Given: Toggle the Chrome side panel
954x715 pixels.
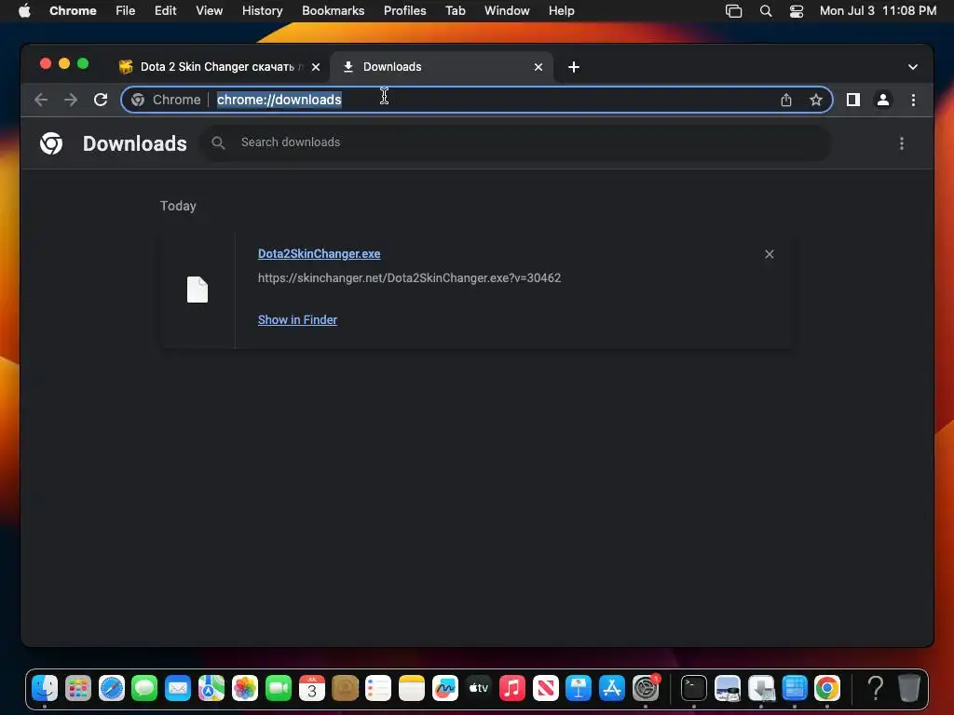Looking at the screenshot, I should [x=853, y=100].
